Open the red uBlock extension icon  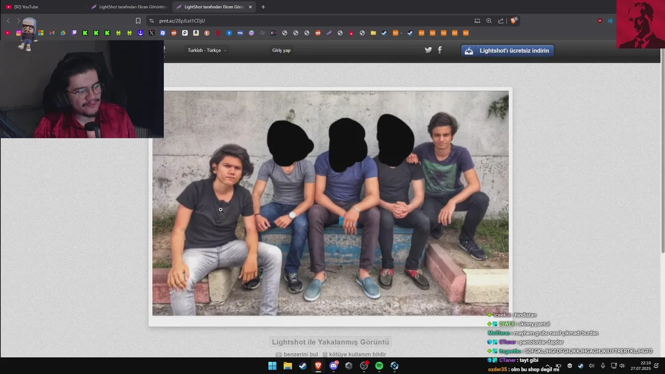click(600, 21)
